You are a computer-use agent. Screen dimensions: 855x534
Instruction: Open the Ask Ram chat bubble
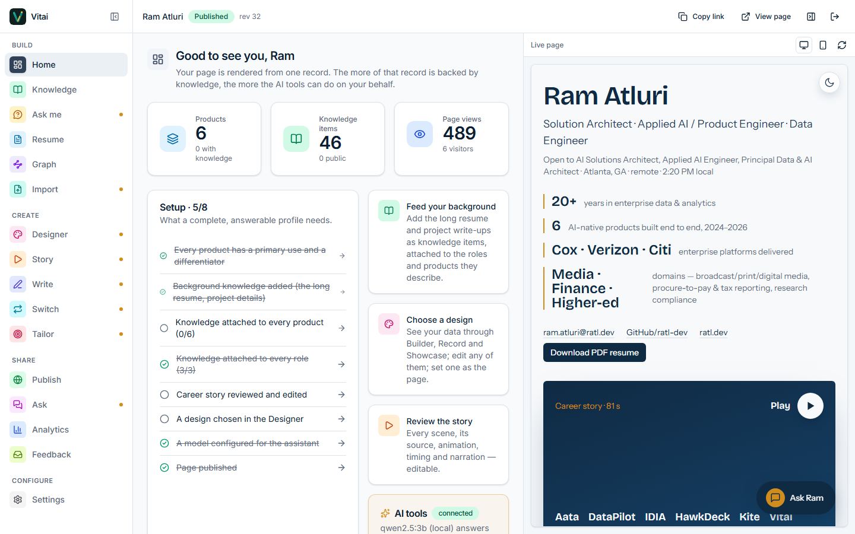[795, 498]
